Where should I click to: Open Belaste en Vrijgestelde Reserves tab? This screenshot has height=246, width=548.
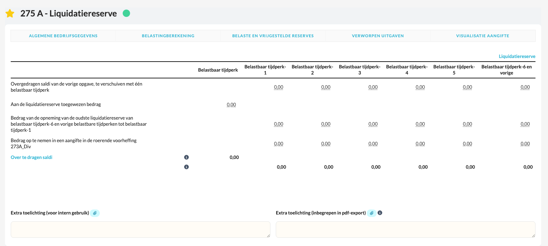coord(273,36)
